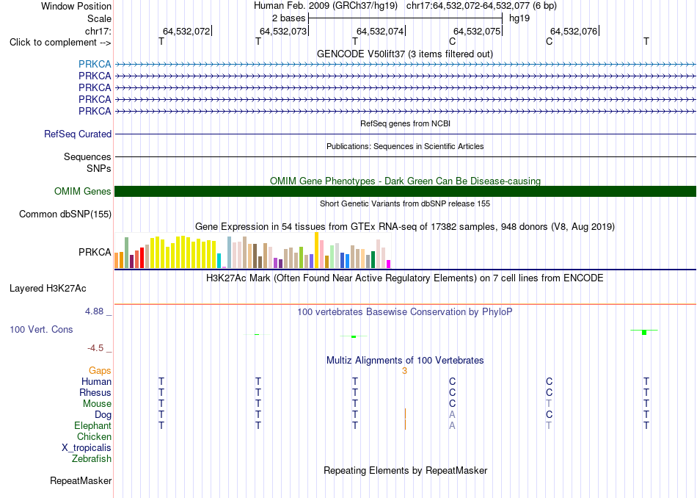The width and height of the screenshot is (697, 498).
Task: Click the 'Human Feb. 2009 (GRCh37/hg19)' header text
Action: point(326,6)
